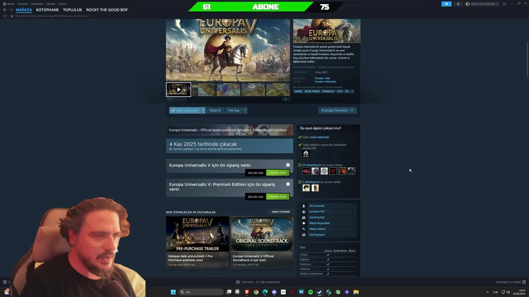Expand the wishlist options dropdown arrow

[x=203, y=110]
